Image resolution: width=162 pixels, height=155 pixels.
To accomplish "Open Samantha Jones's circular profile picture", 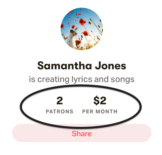I will click(x=82, y=29).
